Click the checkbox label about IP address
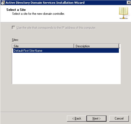Viewport: 131px width, 124px height. click(56, 28)
